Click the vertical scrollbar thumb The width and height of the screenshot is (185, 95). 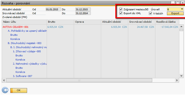click(x=181, y=30)
